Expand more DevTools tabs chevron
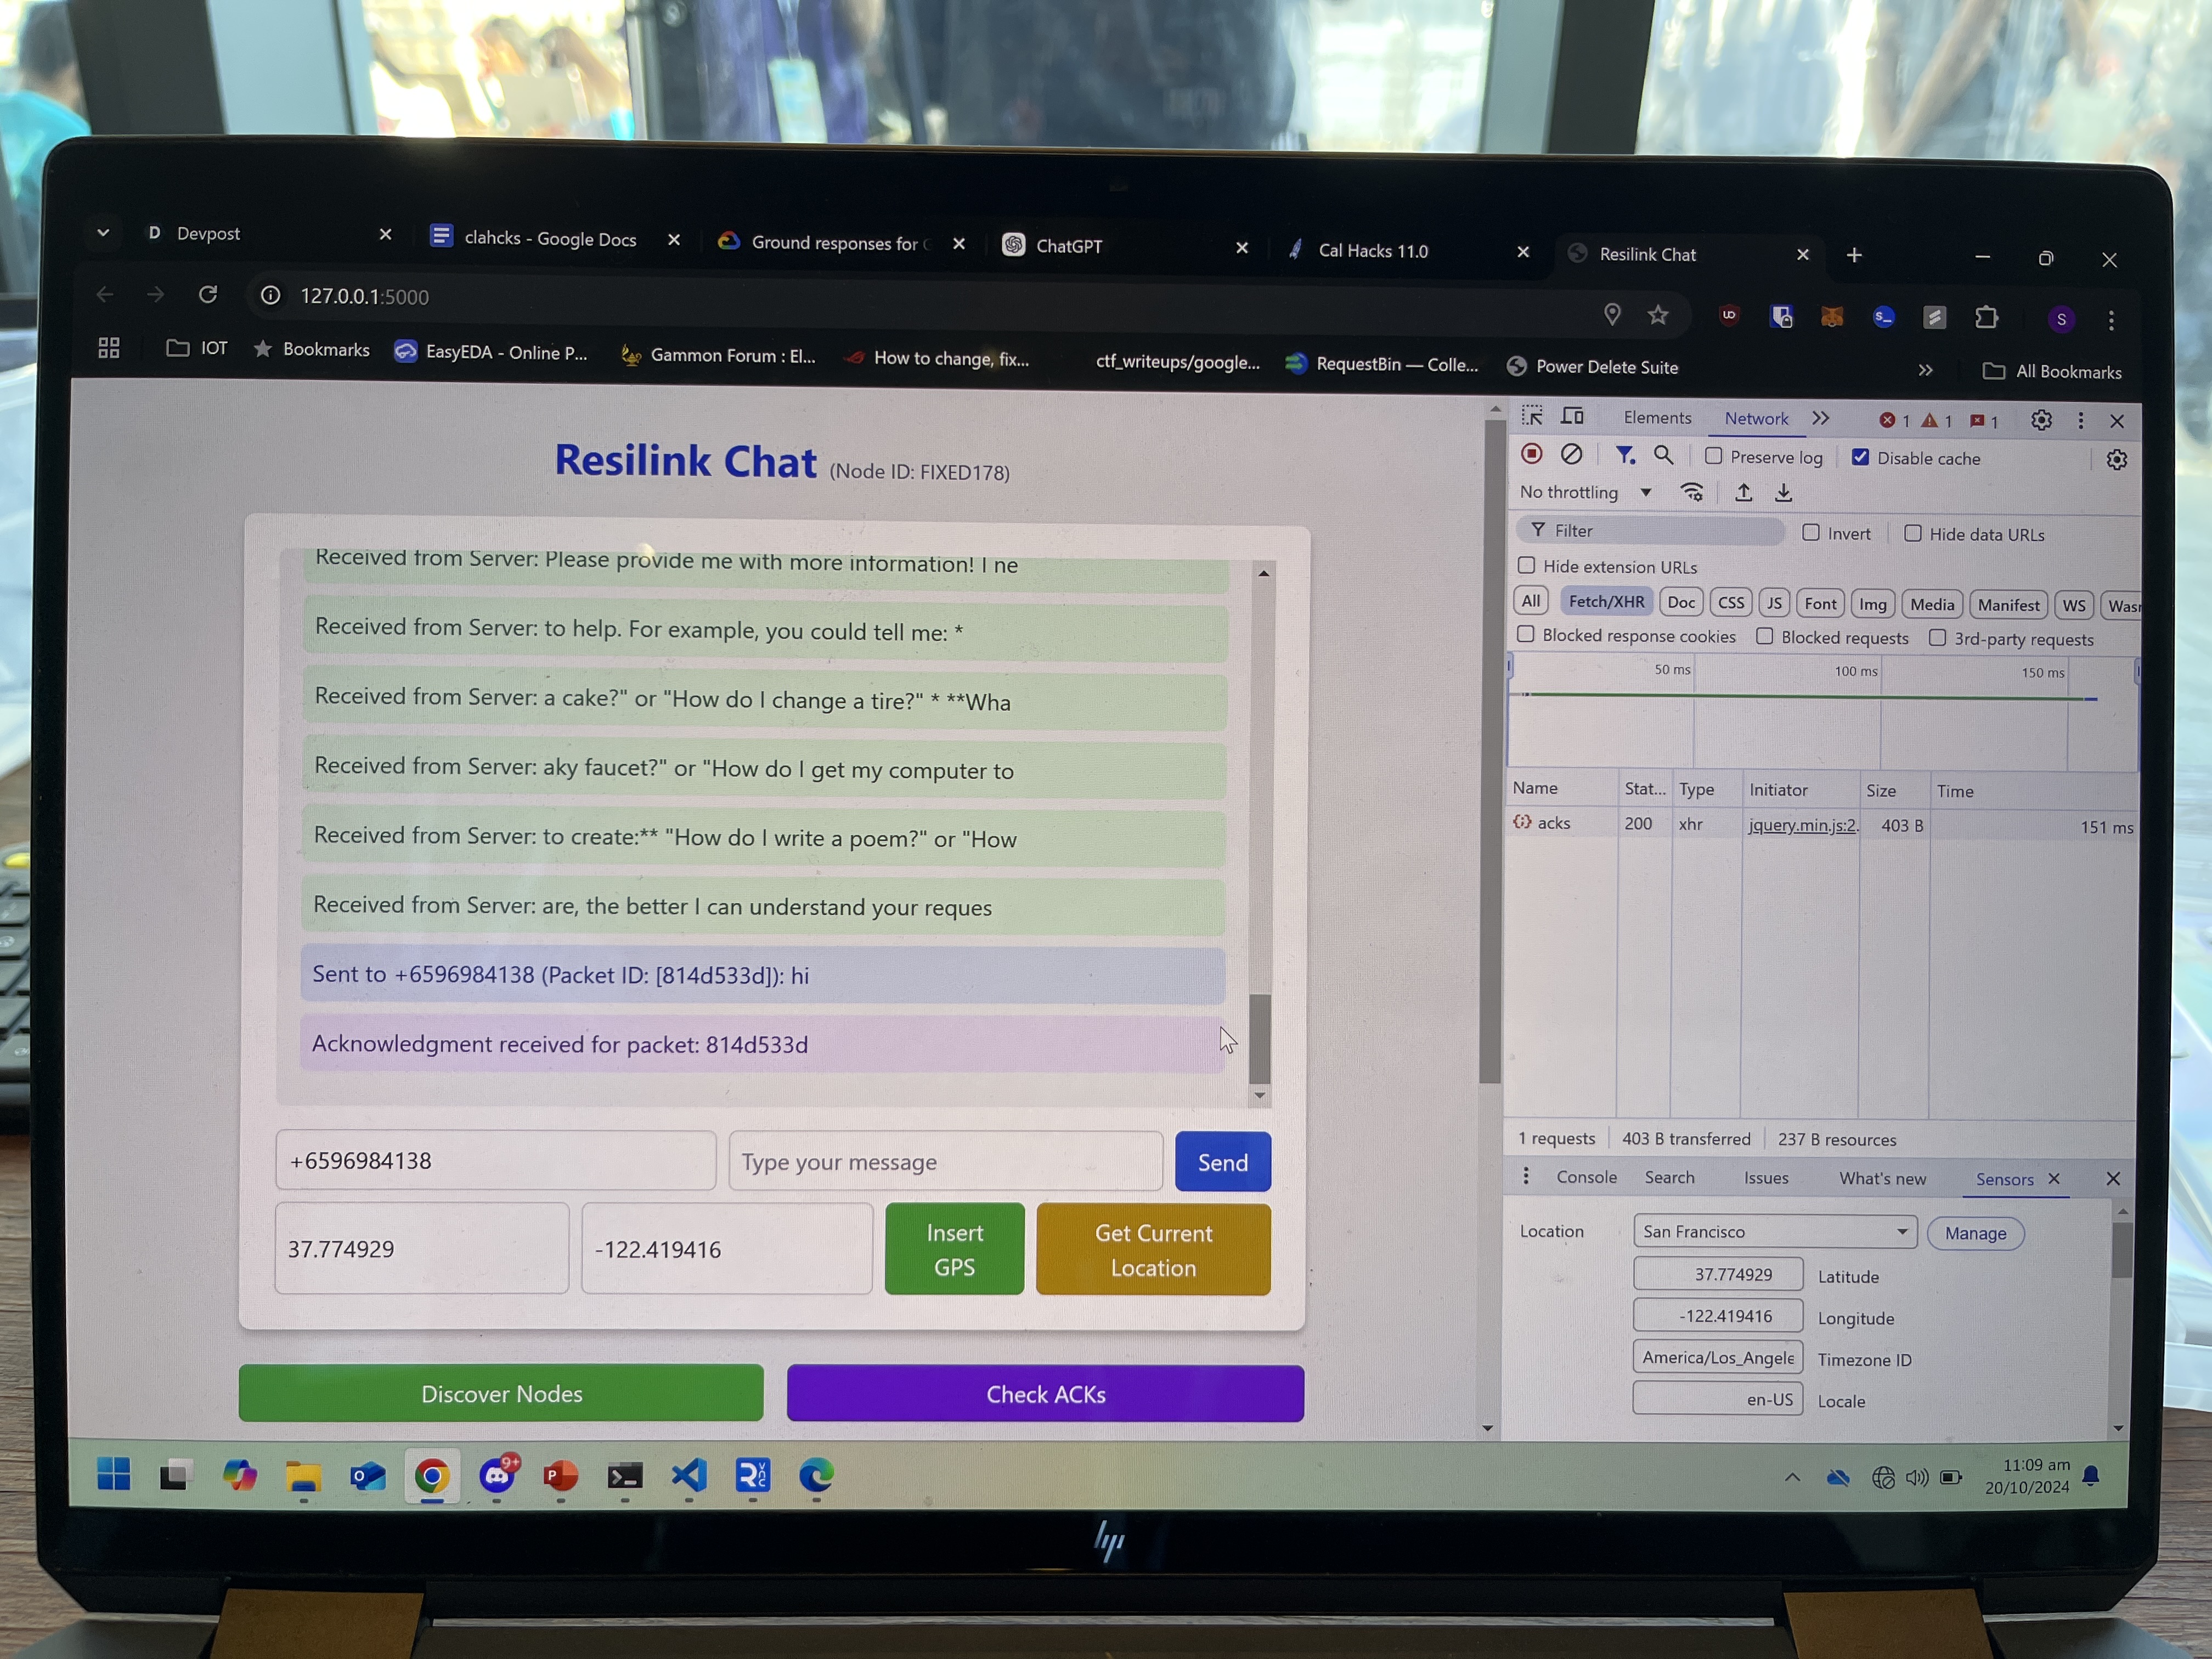The width and height of the screenshot is (2212, 1659). point(1821,419)
